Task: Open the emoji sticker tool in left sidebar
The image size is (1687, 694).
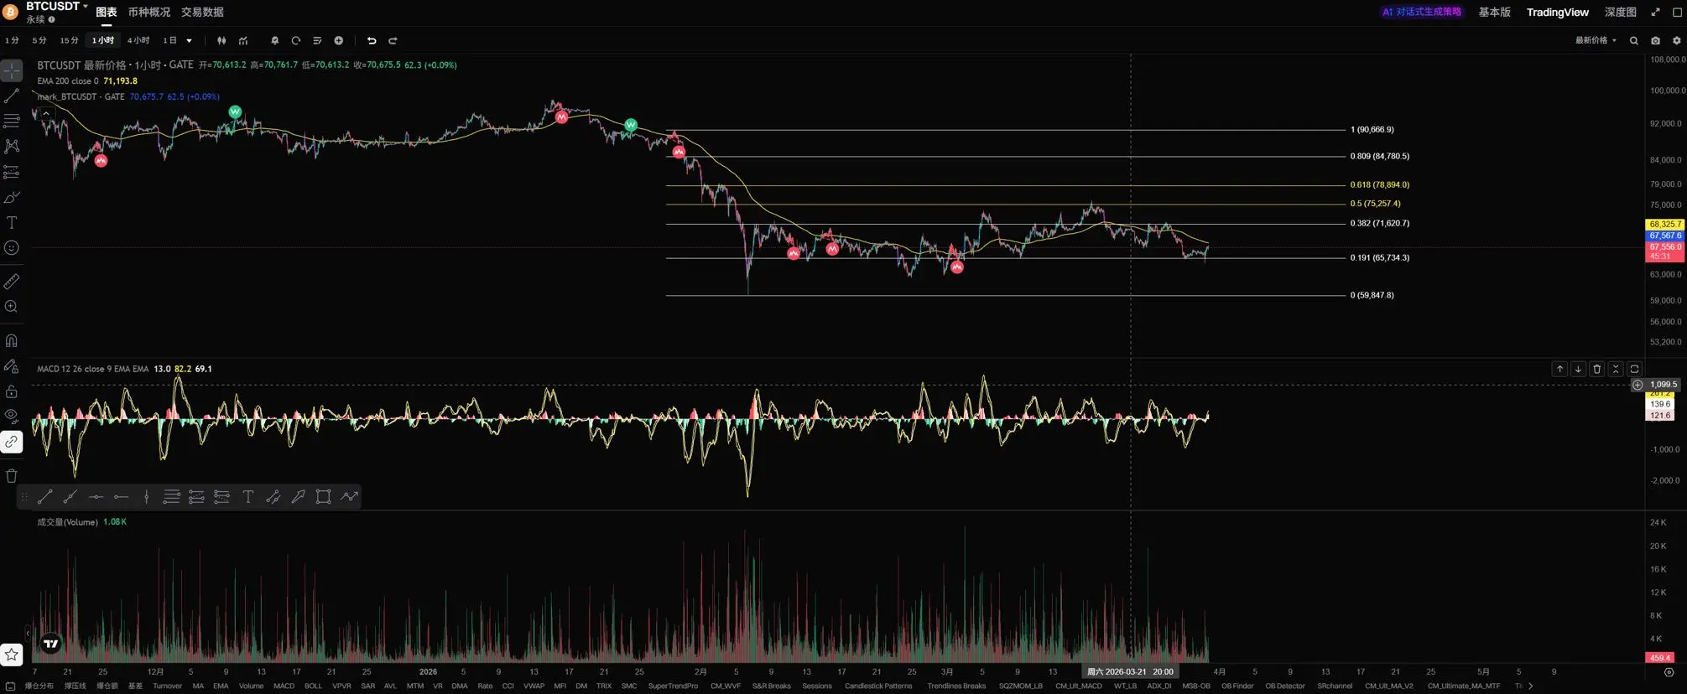Action: tap(12, 247)
